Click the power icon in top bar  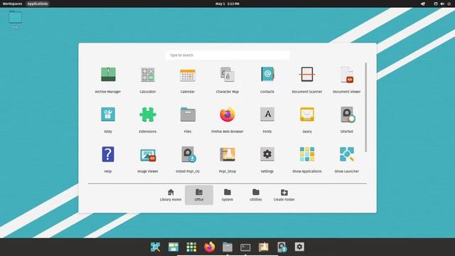449,4
